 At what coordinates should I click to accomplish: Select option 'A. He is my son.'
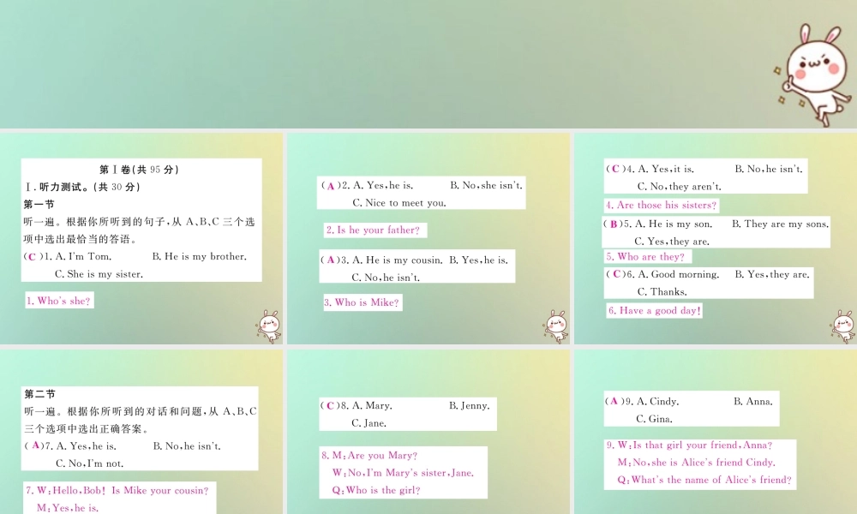click(674, 224)
